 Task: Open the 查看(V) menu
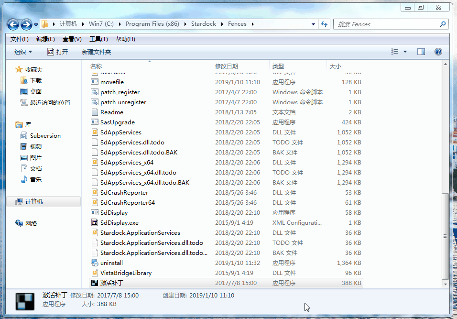[x=72, y=39]
